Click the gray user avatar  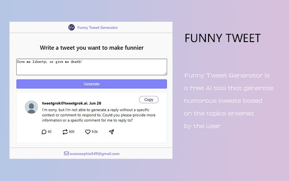32,107
